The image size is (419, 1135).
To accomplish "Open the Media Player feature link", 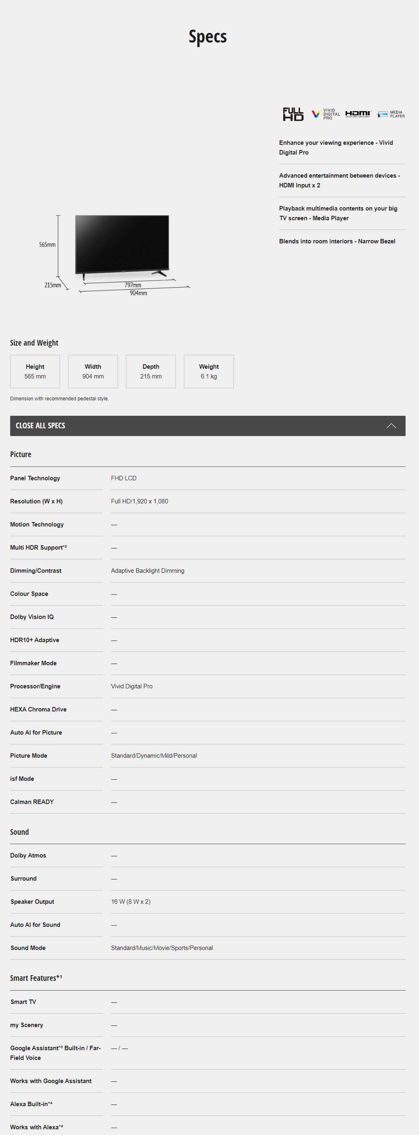I will click(338, 213).
